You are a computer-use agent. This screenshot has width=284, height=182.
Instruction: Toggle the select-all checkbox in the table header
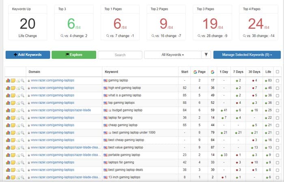277,72
